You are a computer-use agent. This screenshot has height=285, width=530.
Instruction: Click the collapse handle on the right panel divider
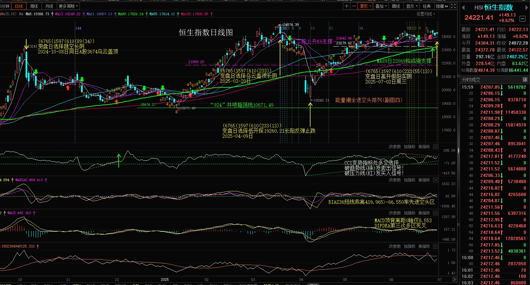[459, 150]
